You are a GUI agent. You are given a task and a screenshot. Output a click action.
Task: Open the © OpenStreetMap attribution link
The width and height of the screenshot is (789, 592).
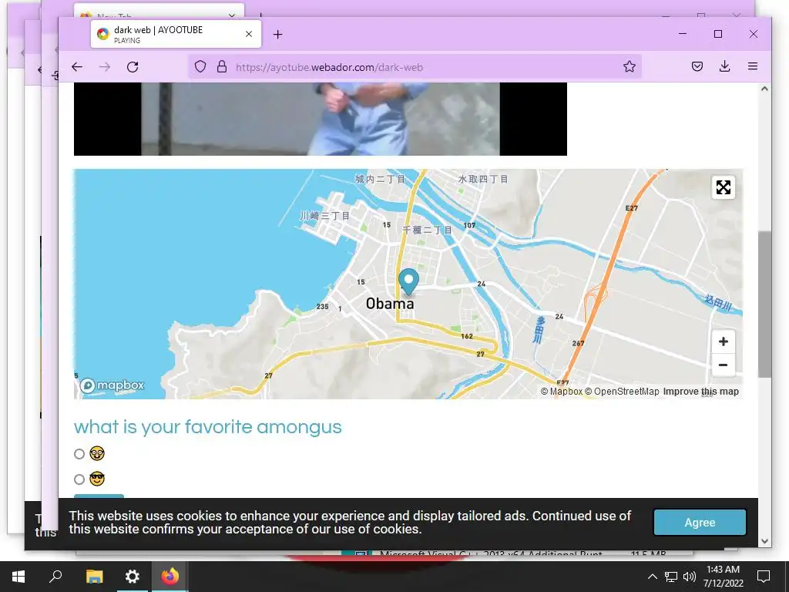(x=622, y=392)
